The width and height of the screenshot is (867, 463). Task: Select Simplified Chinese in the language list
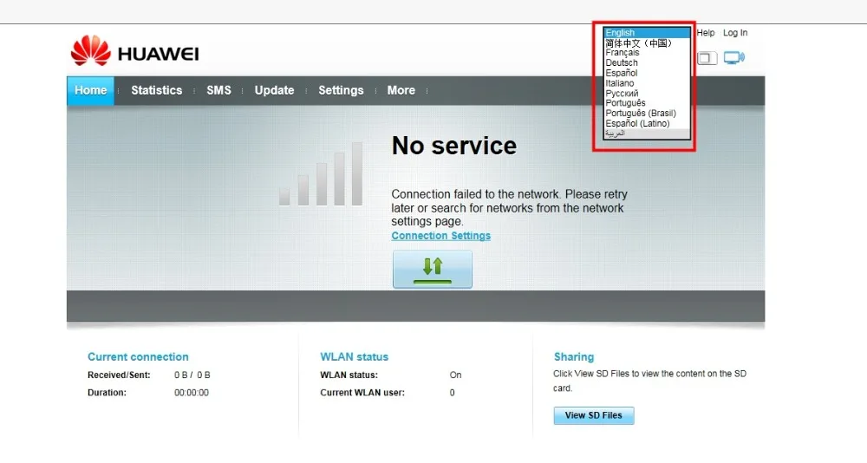[x=647, y=42]
